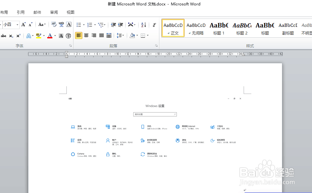Open the Font dialog launcher in 字体 group

[x=70, y=46]
